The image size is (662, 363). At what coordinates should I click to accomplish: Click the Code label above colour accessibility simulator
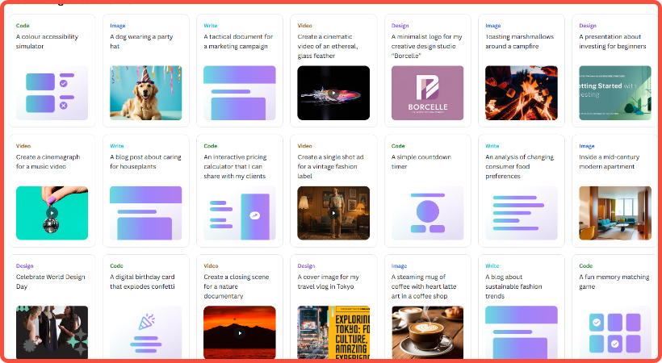point(23,26)
